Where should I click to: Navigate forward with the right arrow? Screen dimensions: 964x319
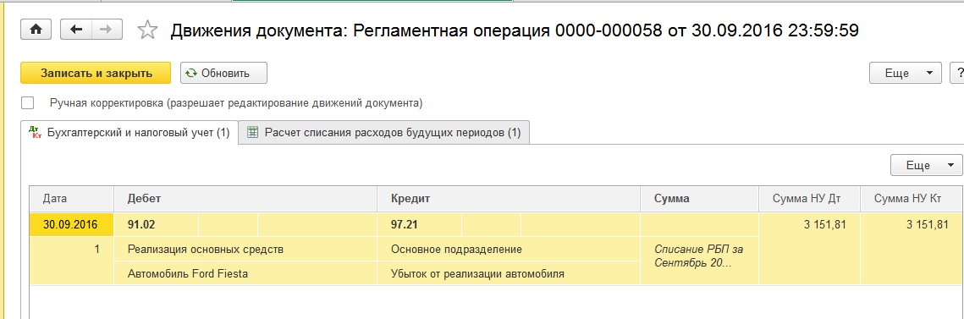point(107,30)
